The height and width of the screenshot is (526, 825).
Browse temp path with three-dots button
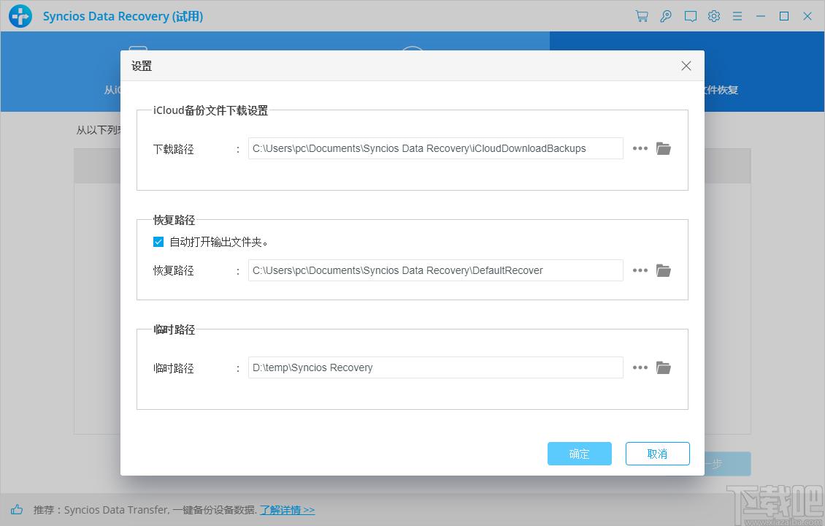[640, 367]
